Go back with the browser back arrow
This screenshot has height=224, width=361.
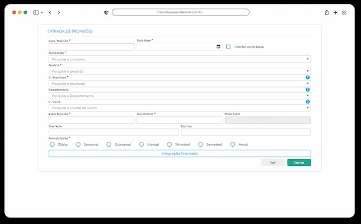(50, 12)
